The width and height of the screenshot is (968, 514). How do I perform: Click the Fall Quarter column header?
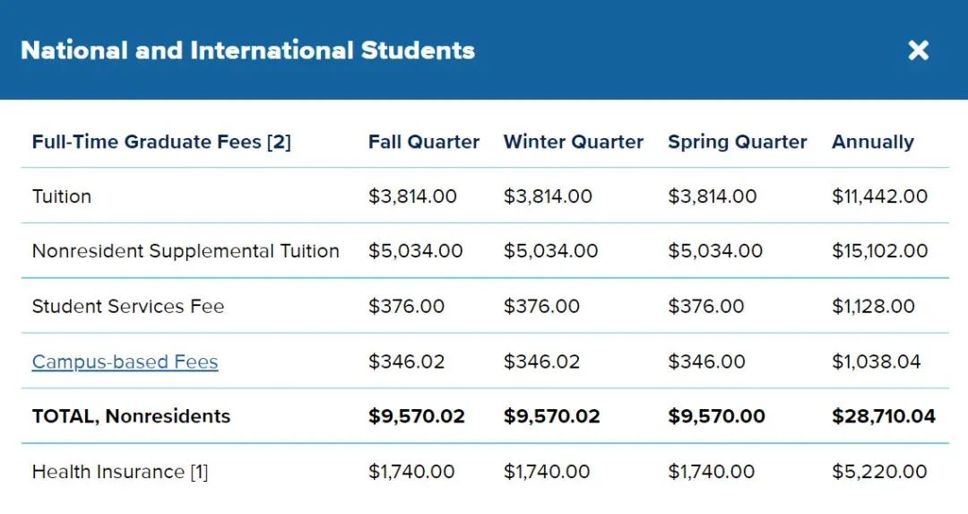click(x=423, y=142)
